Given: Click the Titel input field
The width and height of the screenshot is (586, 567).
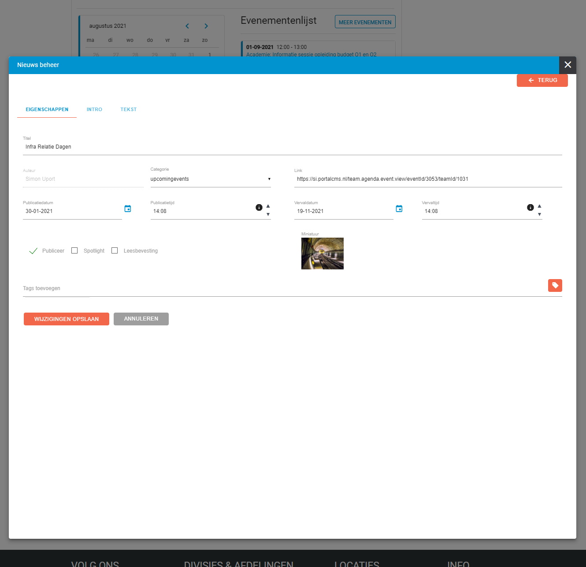Looking at the screenshot, I should coord(291,147).
